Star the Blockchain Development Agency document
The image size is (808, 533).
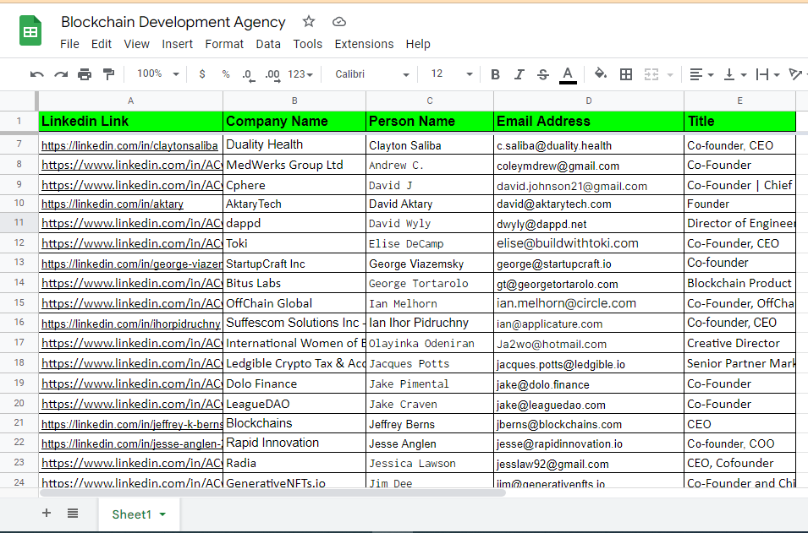pyautogui.click(x=309, y=22)
